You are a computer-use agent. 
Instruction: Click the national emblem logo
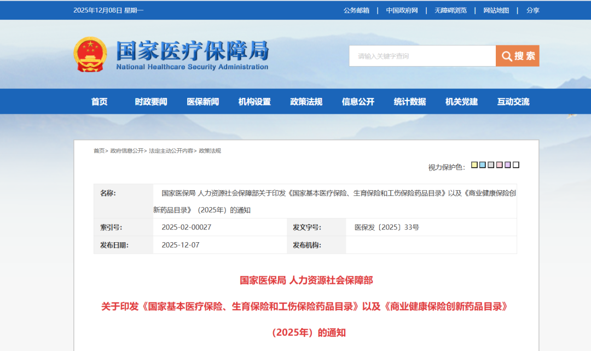pyautogui.click(x=90, y=55)
